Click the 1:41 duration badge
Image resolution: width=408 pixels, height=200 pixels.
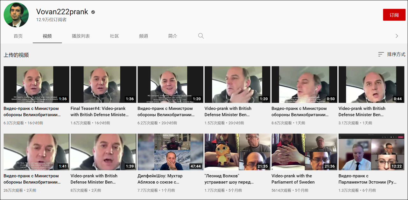point(63,166)
